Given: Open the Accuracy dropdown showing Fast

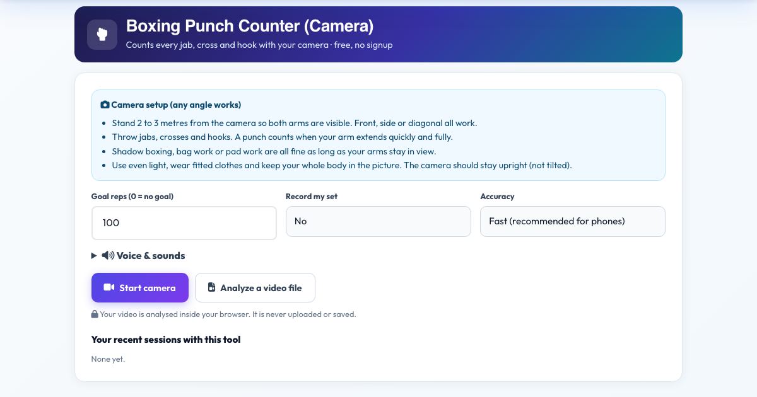Looking at the screenshot, I should pyautogui.click(x=573, y=221).
